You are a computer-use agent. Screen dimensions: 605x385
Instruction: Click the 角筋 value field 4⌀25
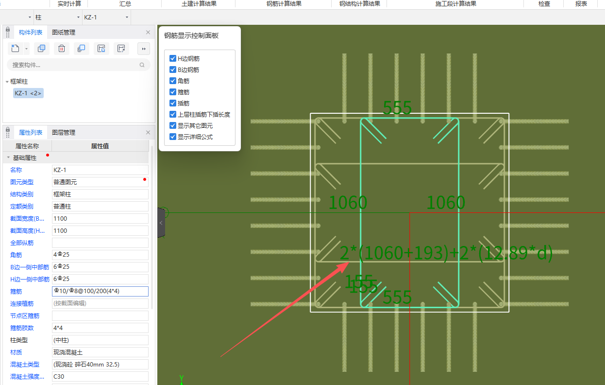(100, 255)
